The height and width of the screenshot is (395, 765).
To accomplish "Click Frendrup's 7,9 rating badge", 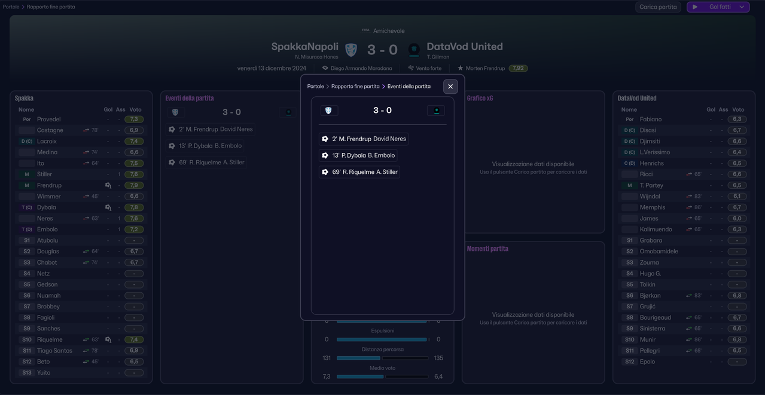I will (134, 185).
